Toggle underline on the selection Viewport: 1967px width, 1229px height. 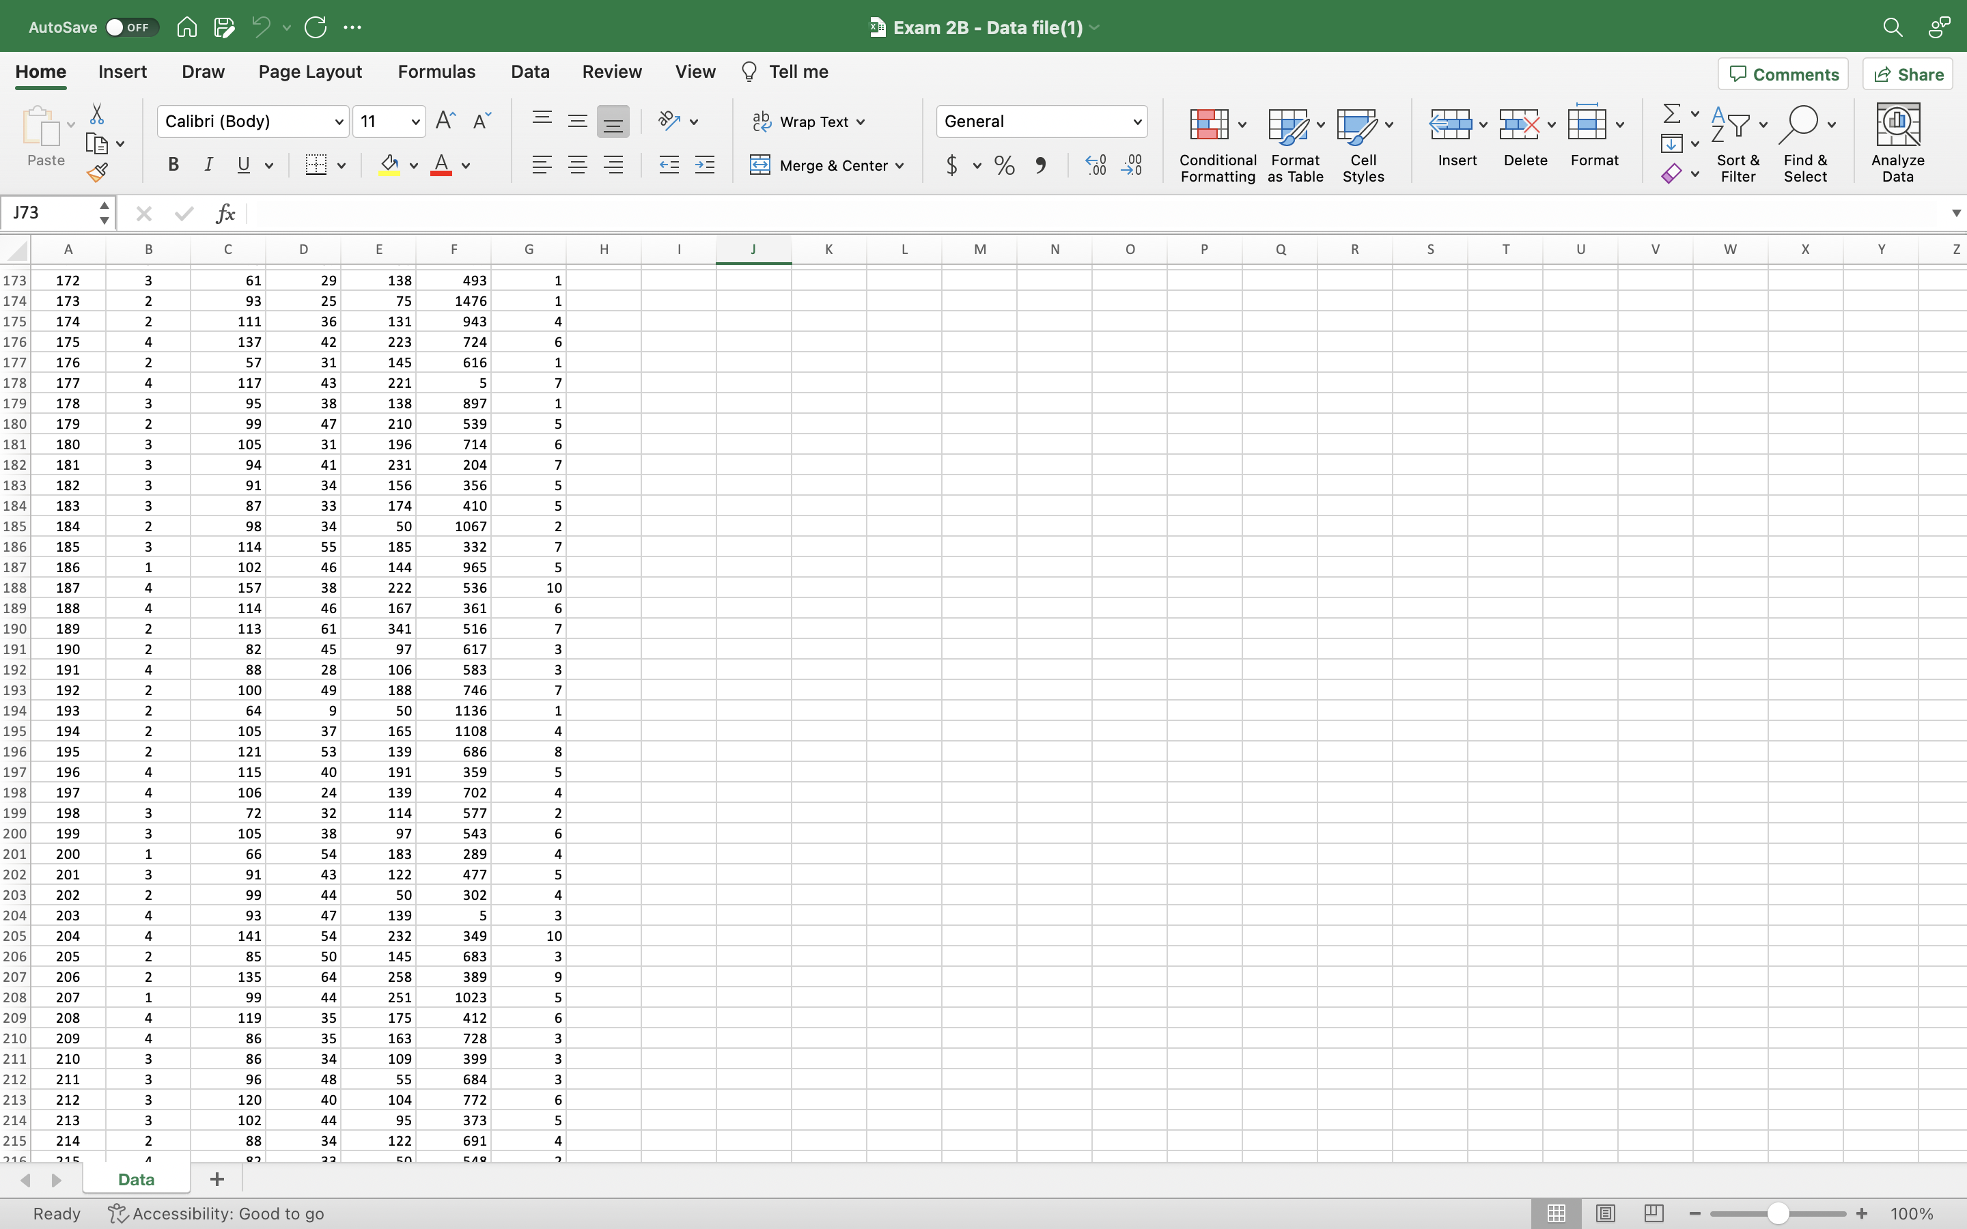pos(244,165)
